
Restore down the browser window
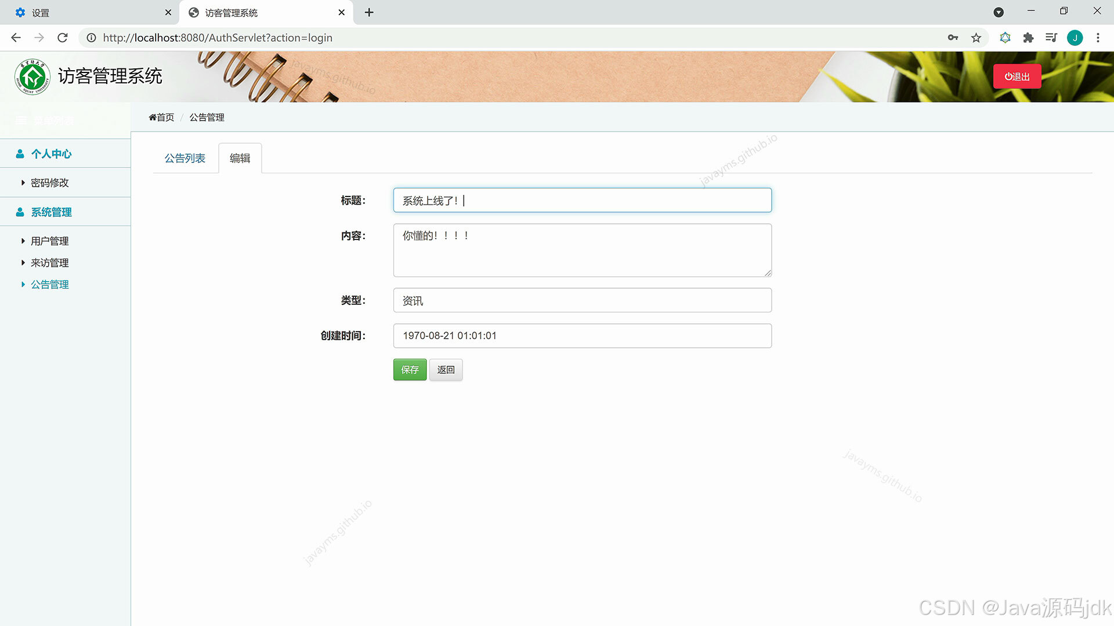tap(1064, 11)
